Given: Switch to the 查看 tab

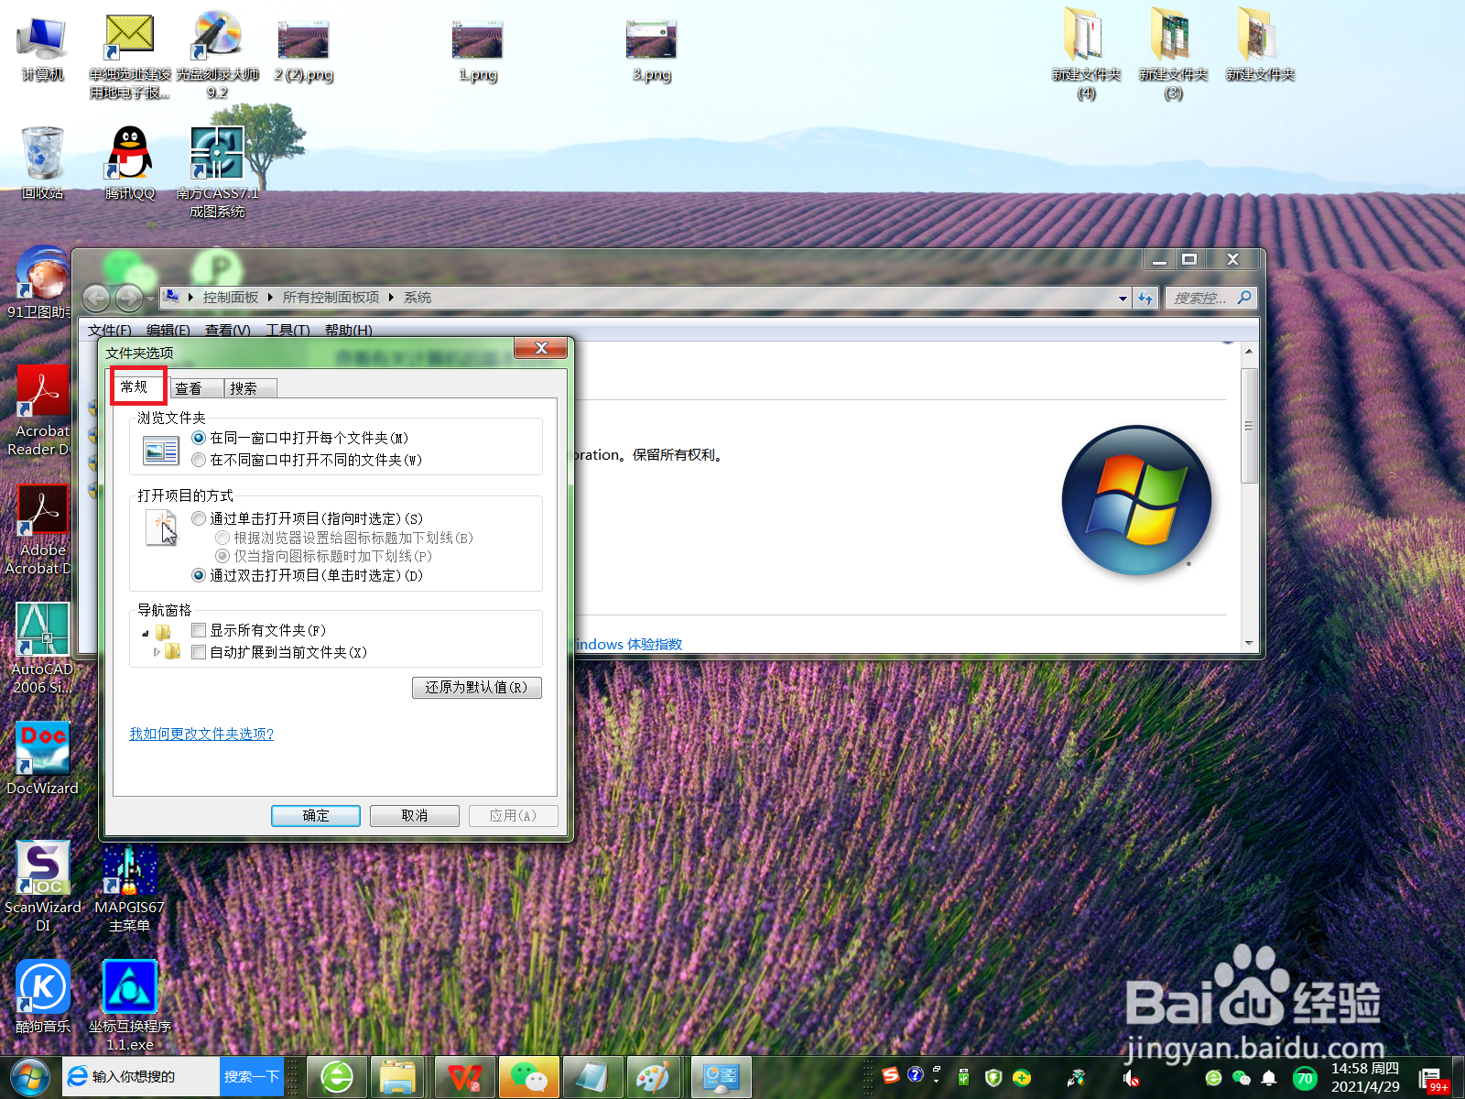Looking at the screenshot, I should [x=195, y=388].
